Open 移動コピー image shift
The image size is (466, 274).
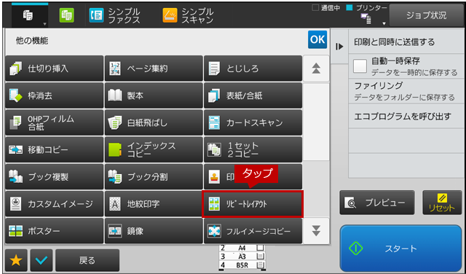pyautogui.click(x=55, y=149)
